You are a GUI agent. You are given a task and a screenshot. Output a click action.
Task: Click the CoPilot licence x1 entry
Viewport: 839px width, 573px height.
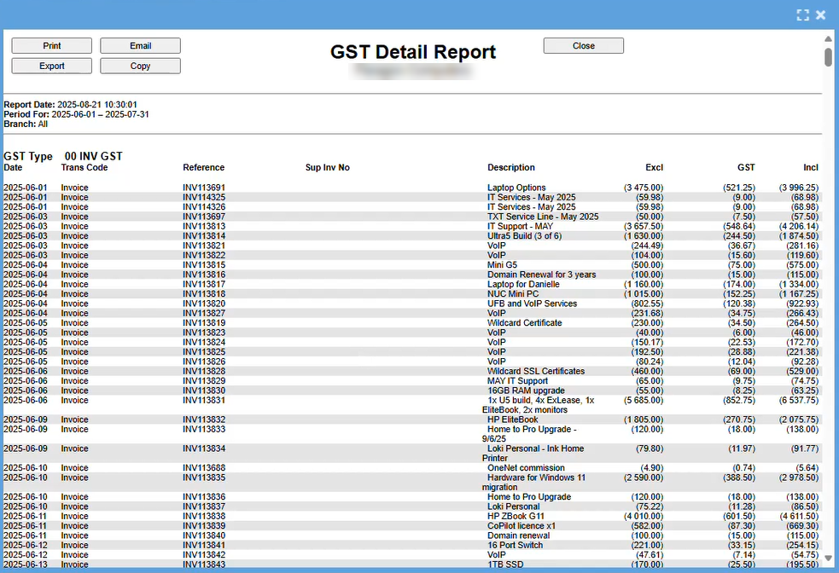coord(521,526)
